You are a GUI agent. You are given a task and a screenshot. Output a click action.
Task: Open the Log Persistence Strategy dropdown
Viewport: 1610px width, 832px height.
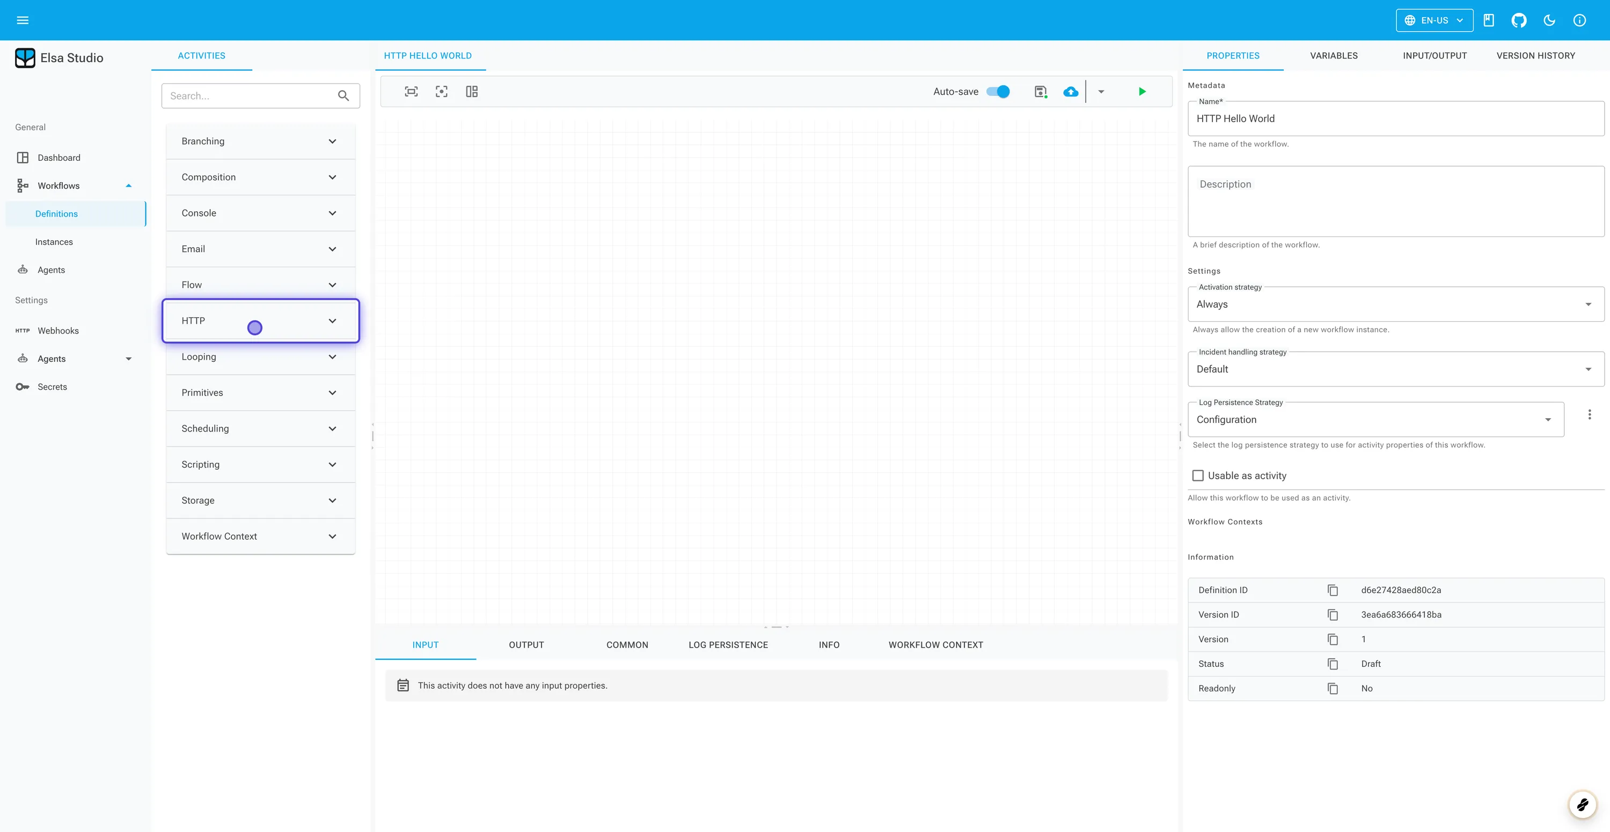pyautogui.click(x=1375, y=419)
